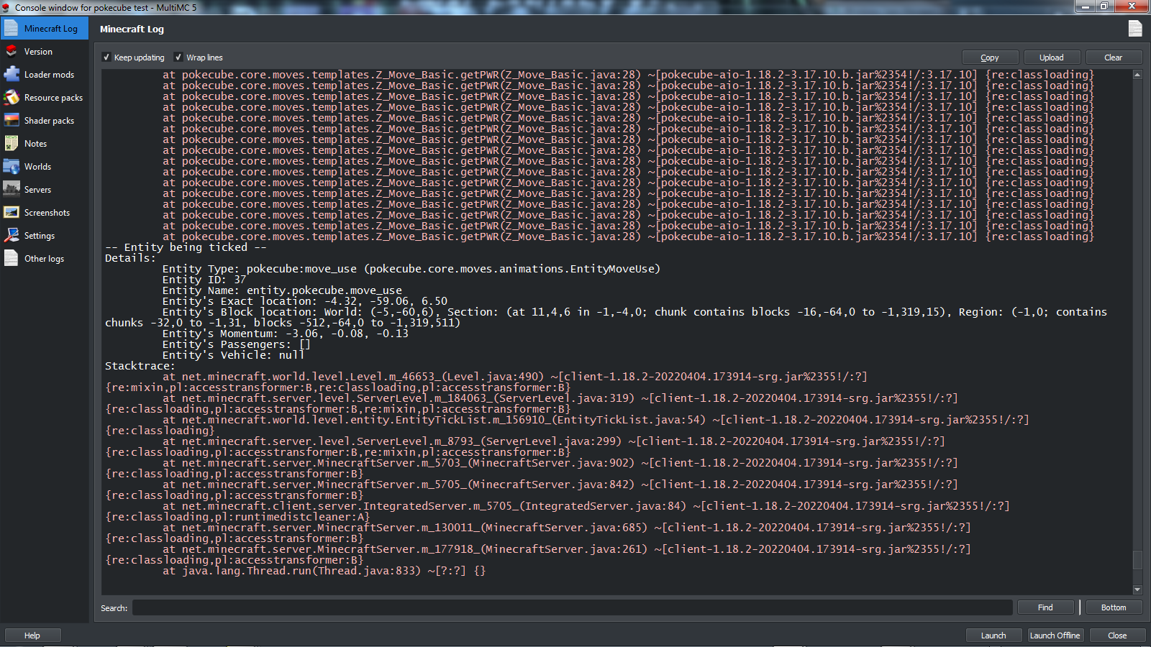Click the Worlds icon in sidebar
This screenshot has height=647, width=1151.
[12, 167]
